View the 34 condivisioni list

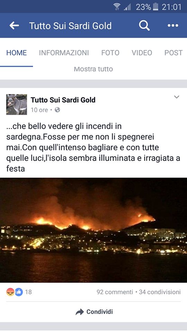[160, 292]
